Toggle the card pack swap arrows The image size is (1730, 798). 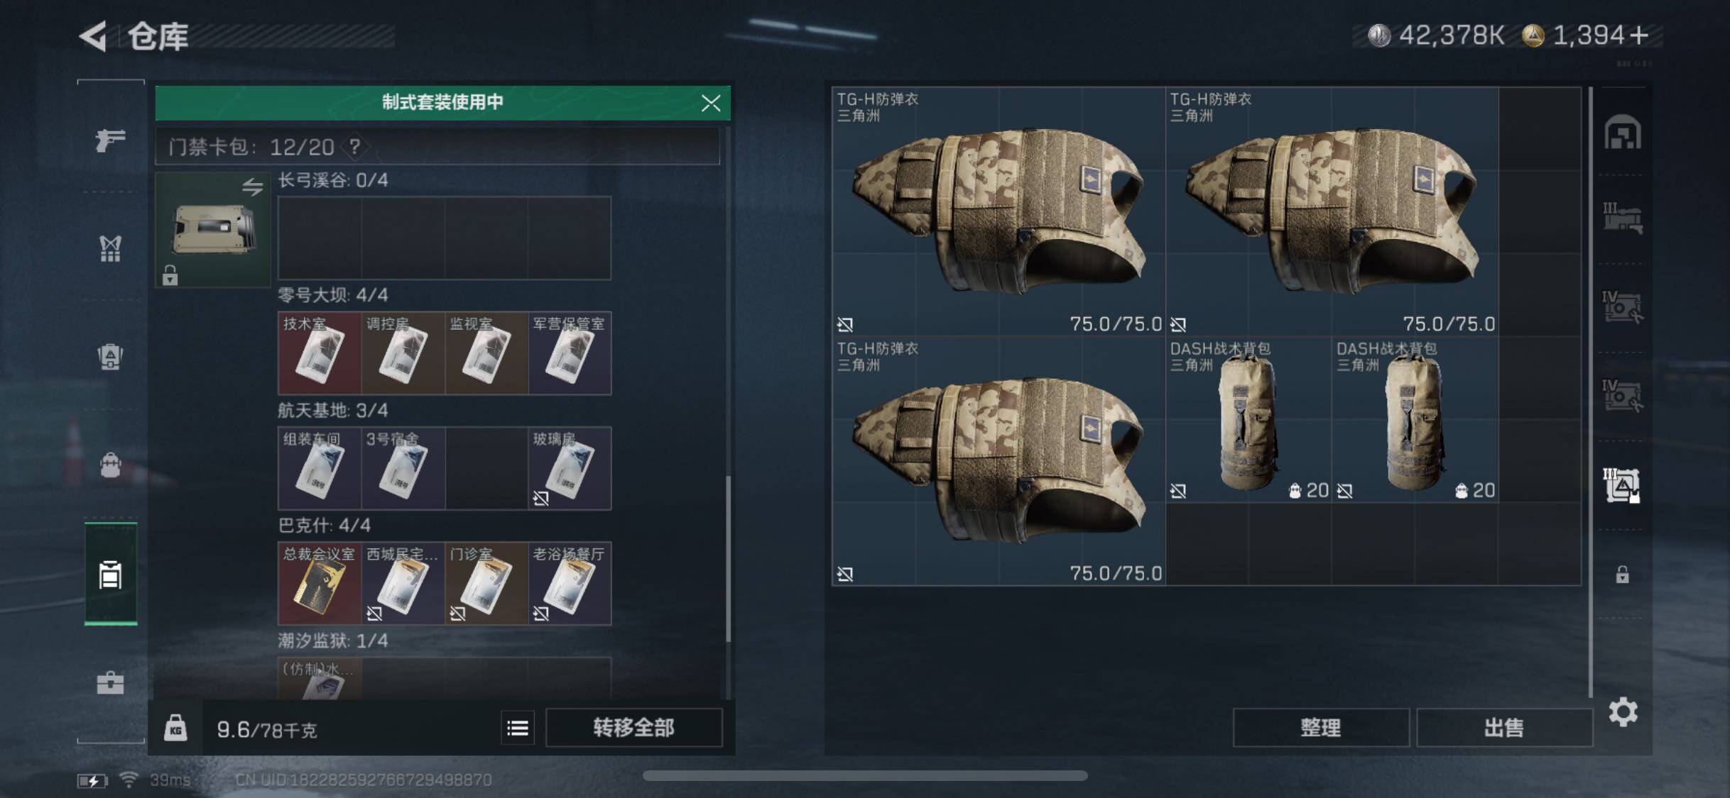[x=252, y=187]
